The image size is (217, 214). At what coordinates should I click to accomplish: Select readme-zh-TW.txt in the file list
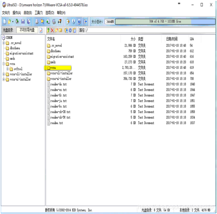coord(59,118)
